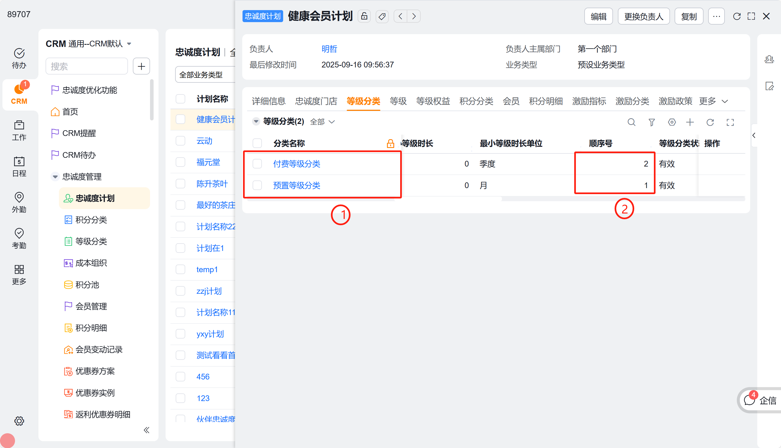Click the tag icon next to title

(382, 16)
